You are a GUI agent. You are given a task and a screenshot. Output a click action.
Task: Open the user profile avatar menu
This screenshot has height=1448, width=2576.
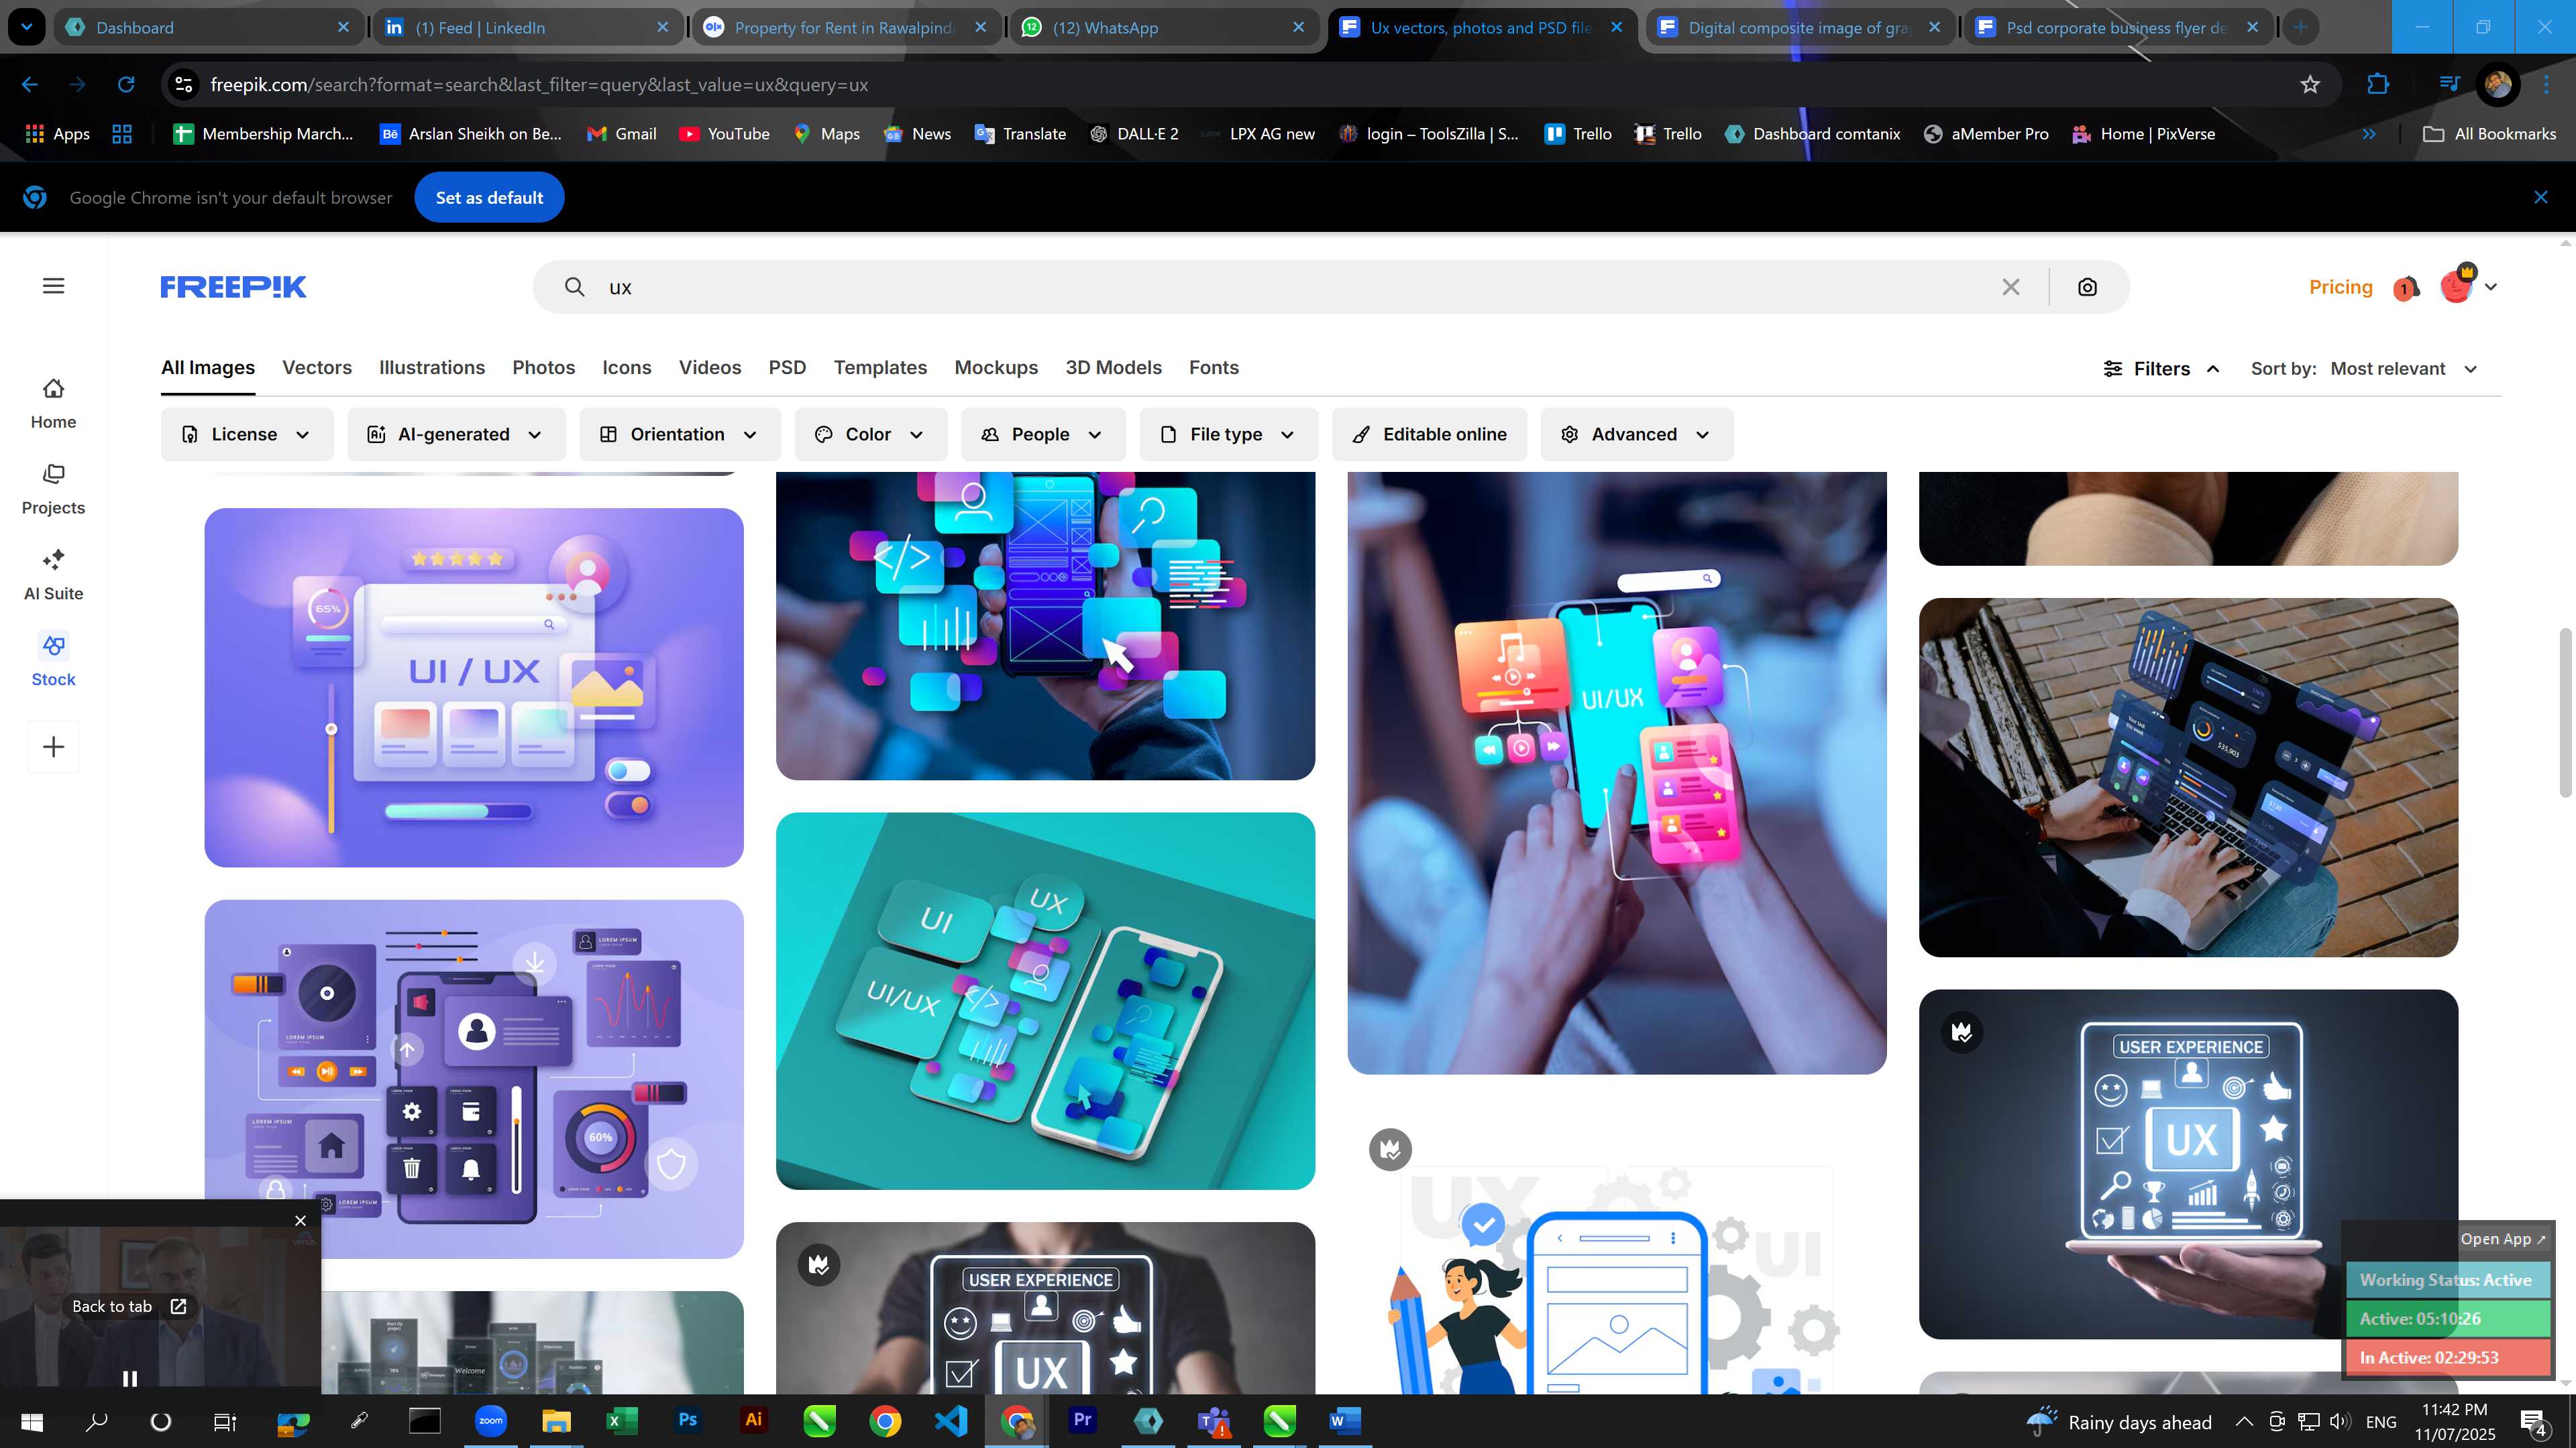2469,287
